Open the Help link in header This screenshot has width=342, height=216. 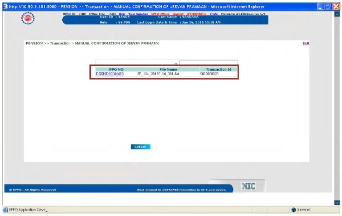click(x=122, y=14)
